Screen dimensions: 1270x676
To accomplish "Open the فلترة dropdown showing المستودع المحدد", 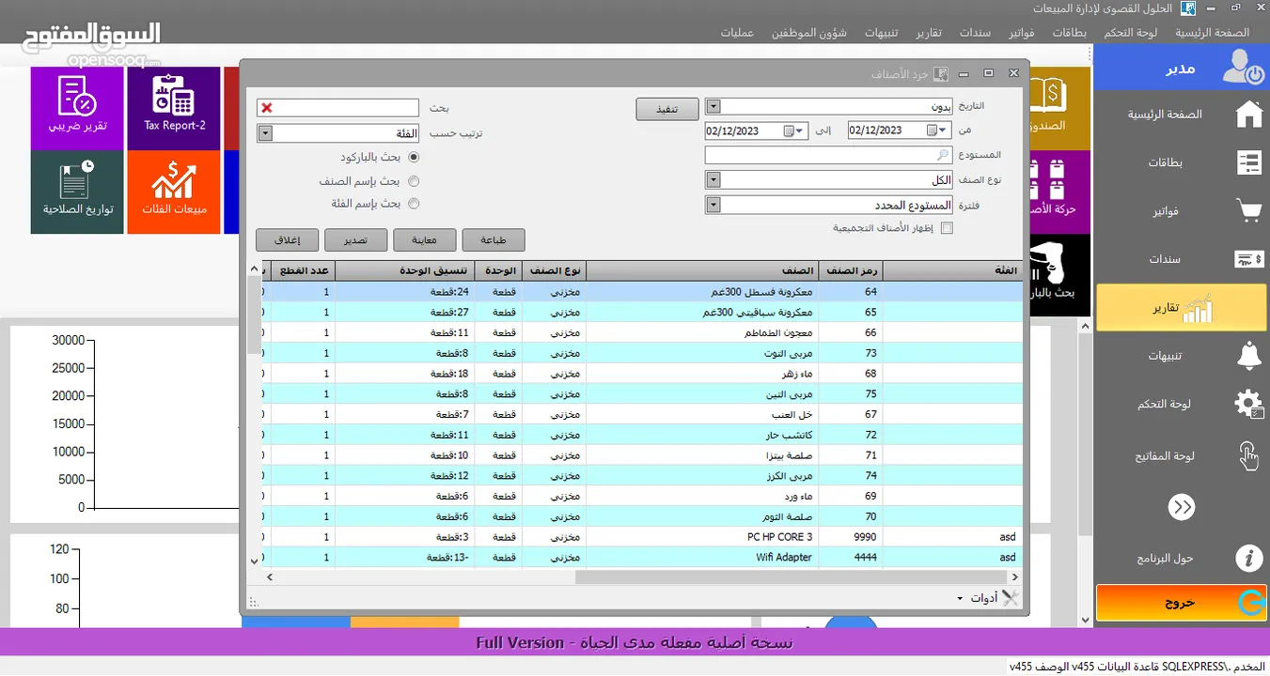I will [x=713, y=205].
